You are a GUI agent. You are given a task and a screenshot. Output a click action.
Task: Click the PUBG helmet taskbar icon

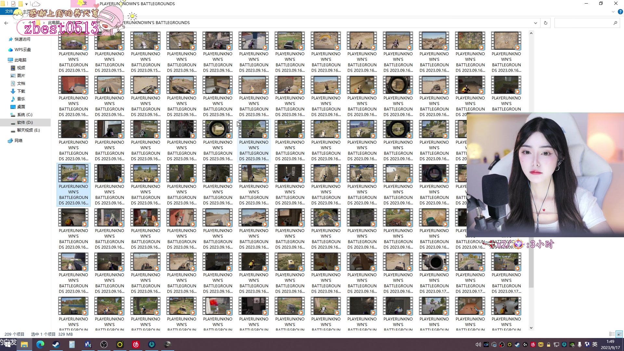tap(167, 344)
